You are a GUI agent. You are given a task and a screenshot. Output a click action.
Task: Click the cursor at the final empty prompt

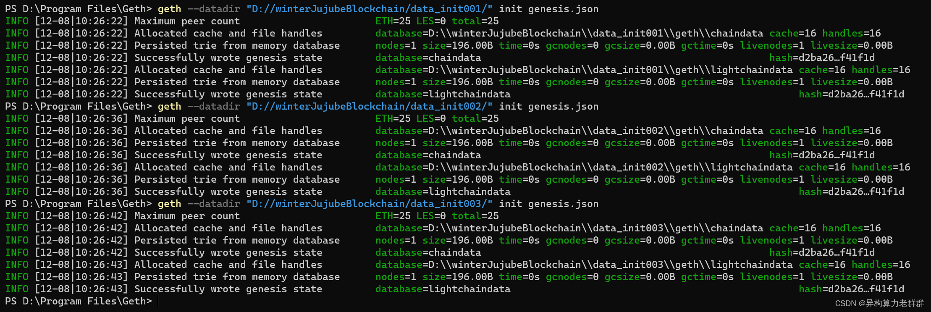158,301
